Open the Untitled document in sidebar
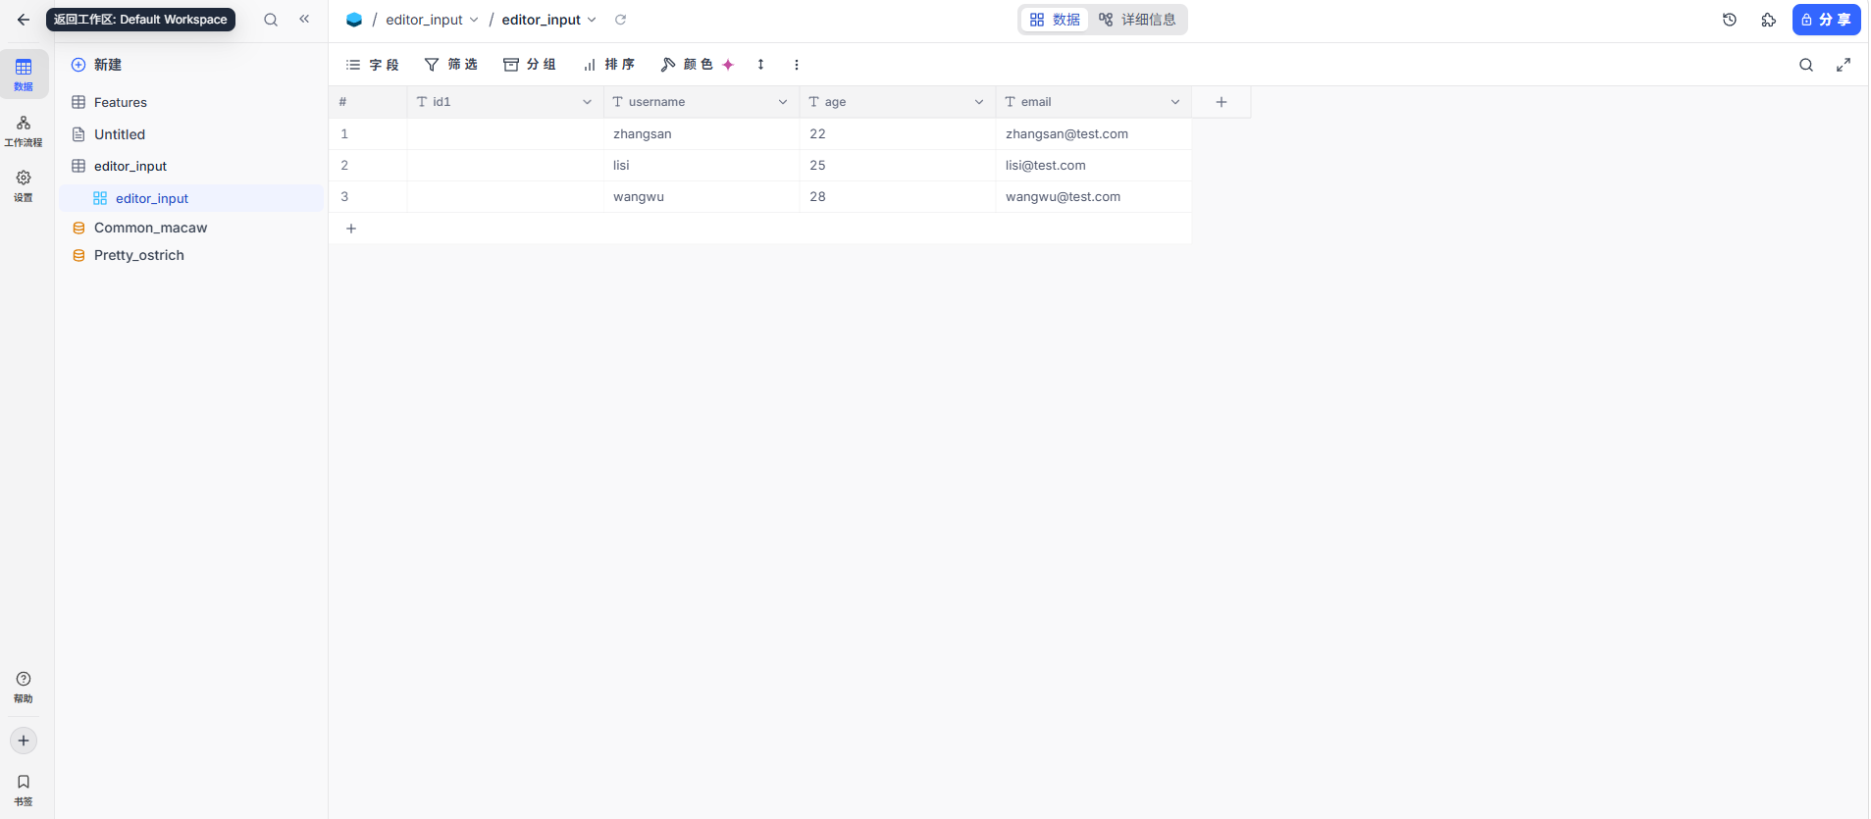This screenshot has width=1871, height=819. click(191, 134)
